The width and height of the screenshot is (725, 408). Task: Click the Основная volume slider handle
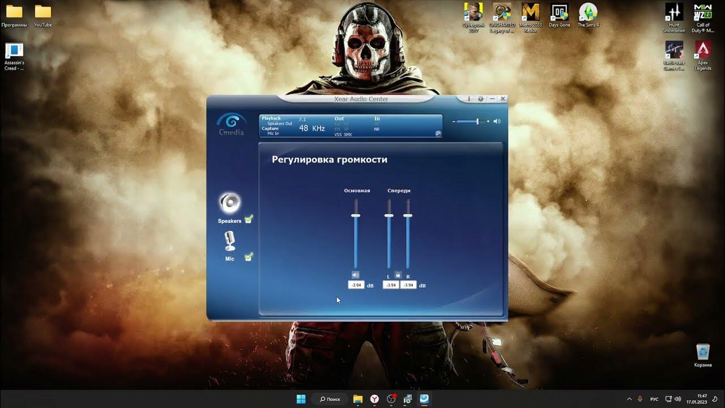click(356, 215)
